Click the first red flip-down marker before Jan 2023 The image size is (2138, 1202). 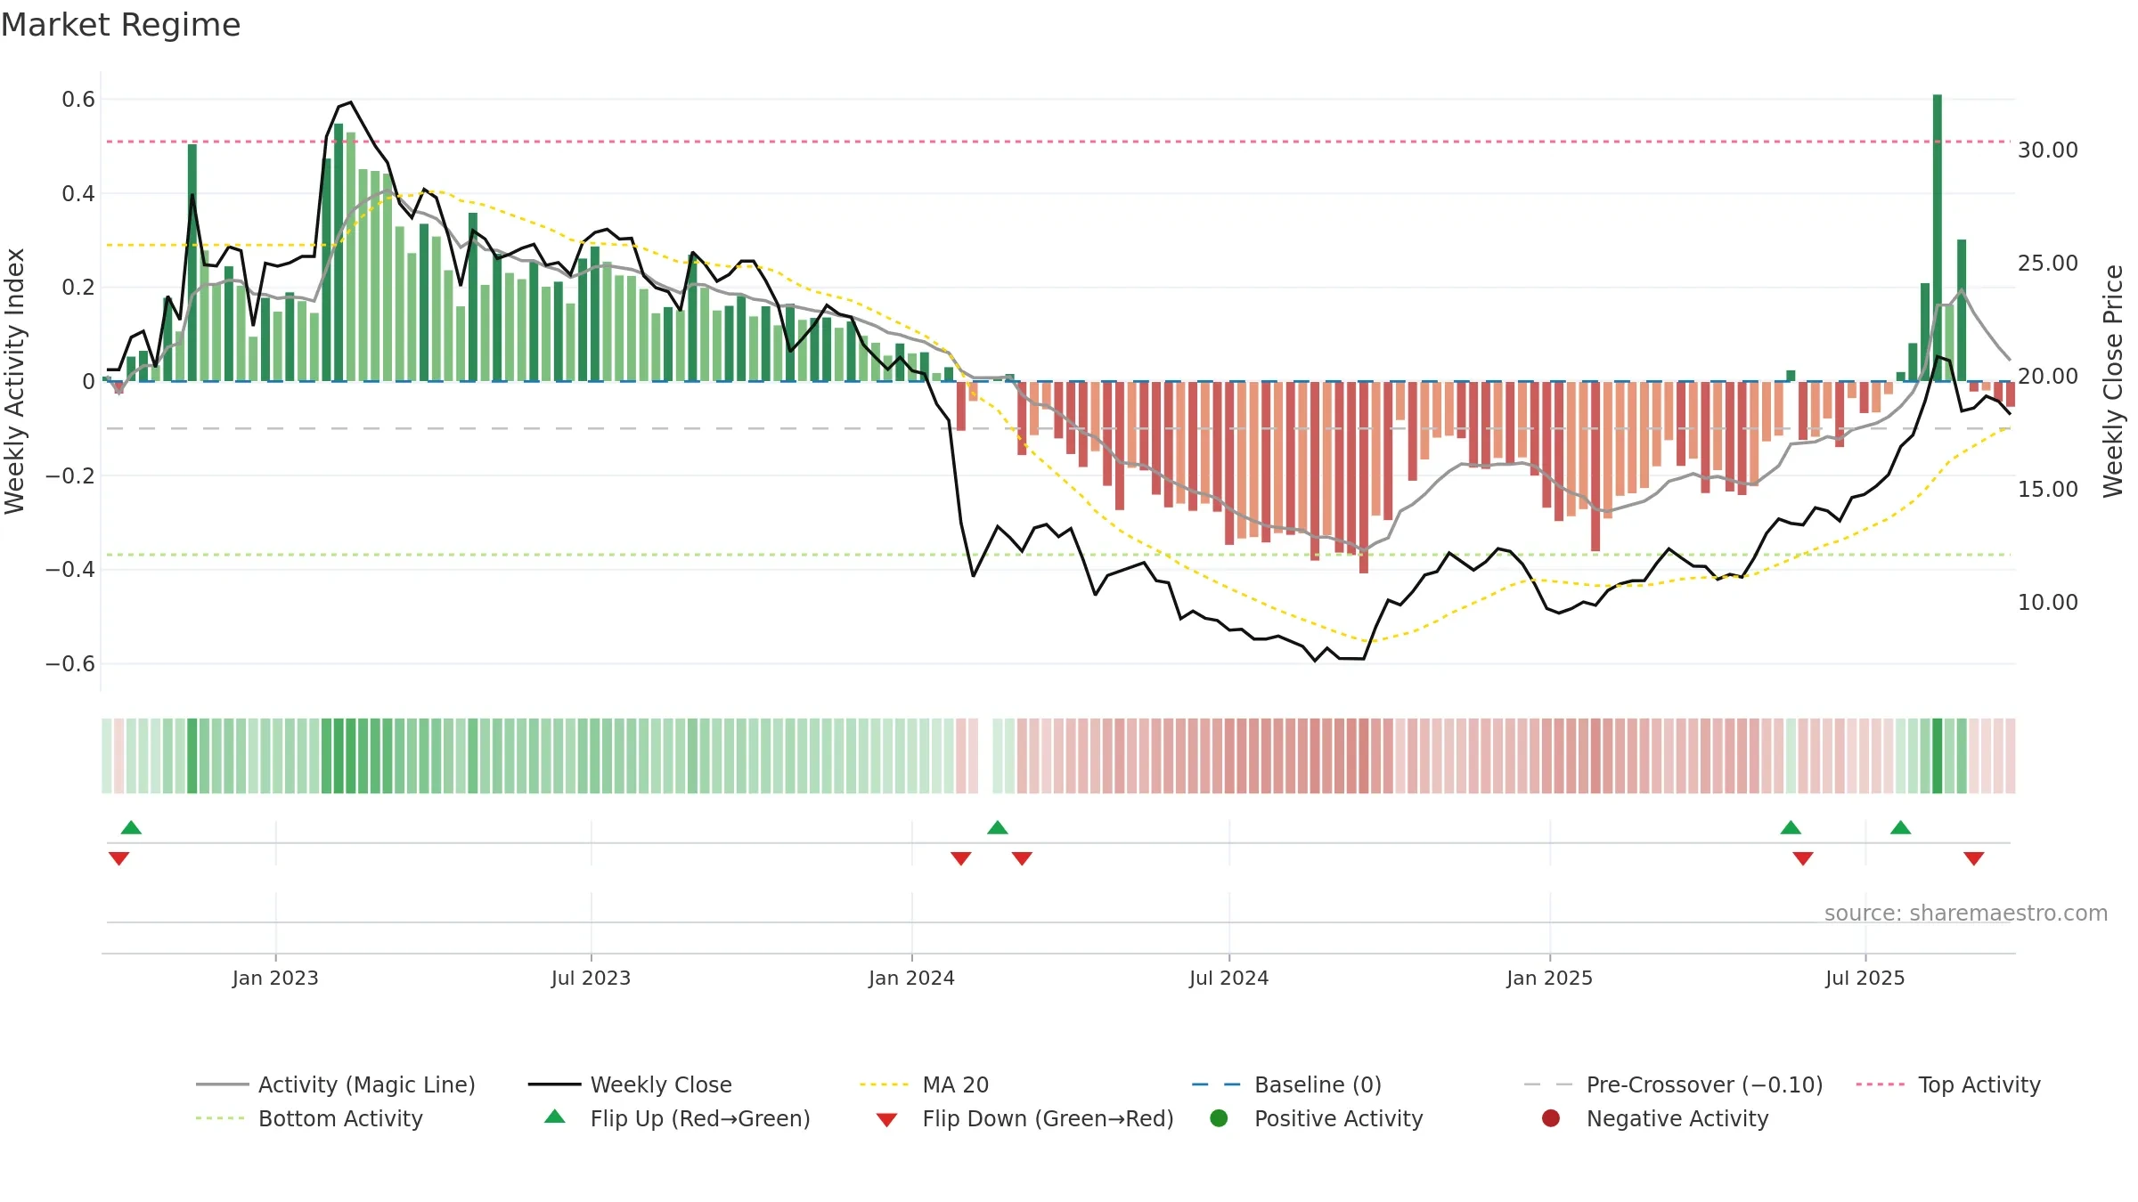tap(118, 858)
